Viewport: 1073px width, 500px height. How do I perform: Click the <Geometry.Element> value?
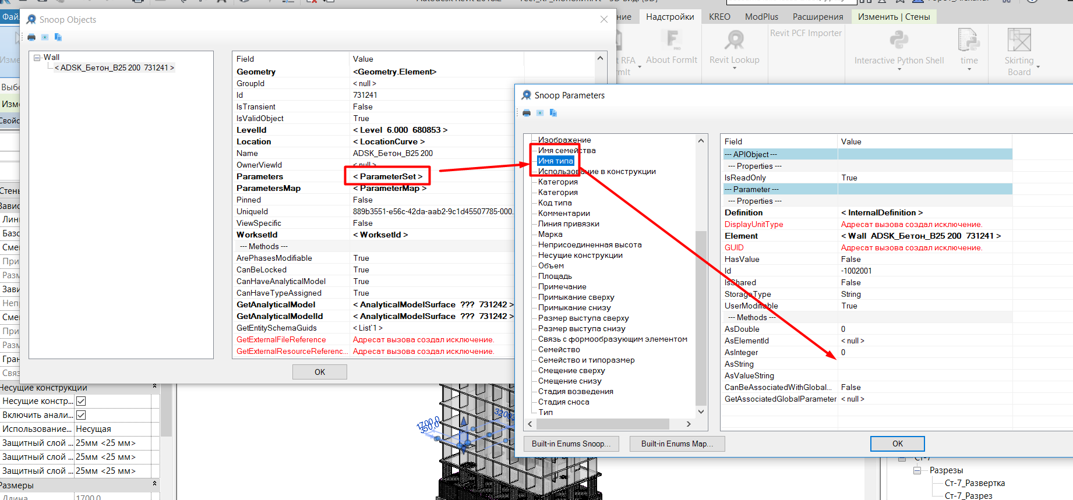[394, 72]
